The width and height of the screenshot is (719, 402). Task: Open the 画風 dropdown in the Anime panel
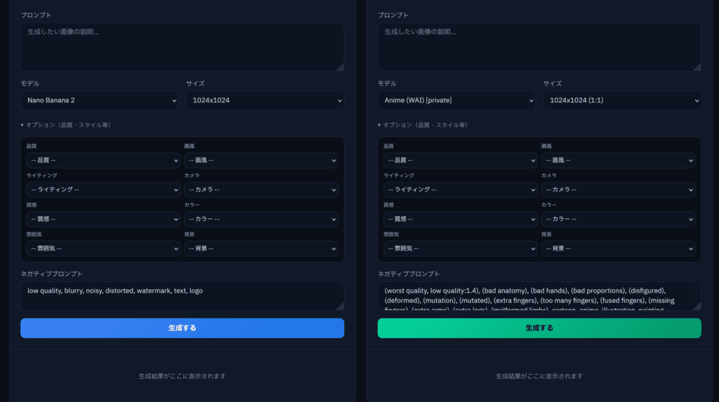point(618,160)
